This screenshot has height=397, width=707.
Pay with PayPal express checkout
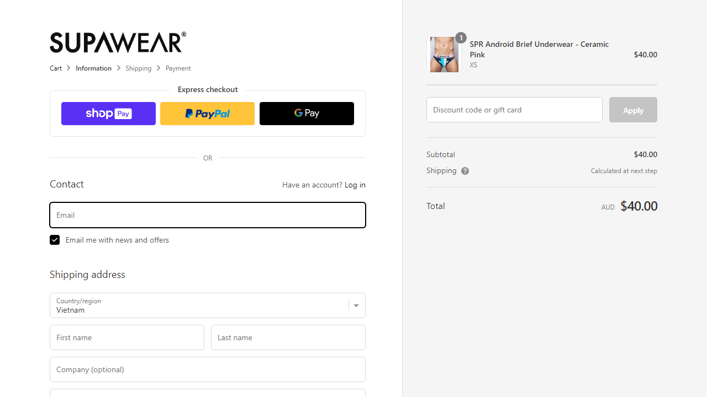[x=207, y=114]
